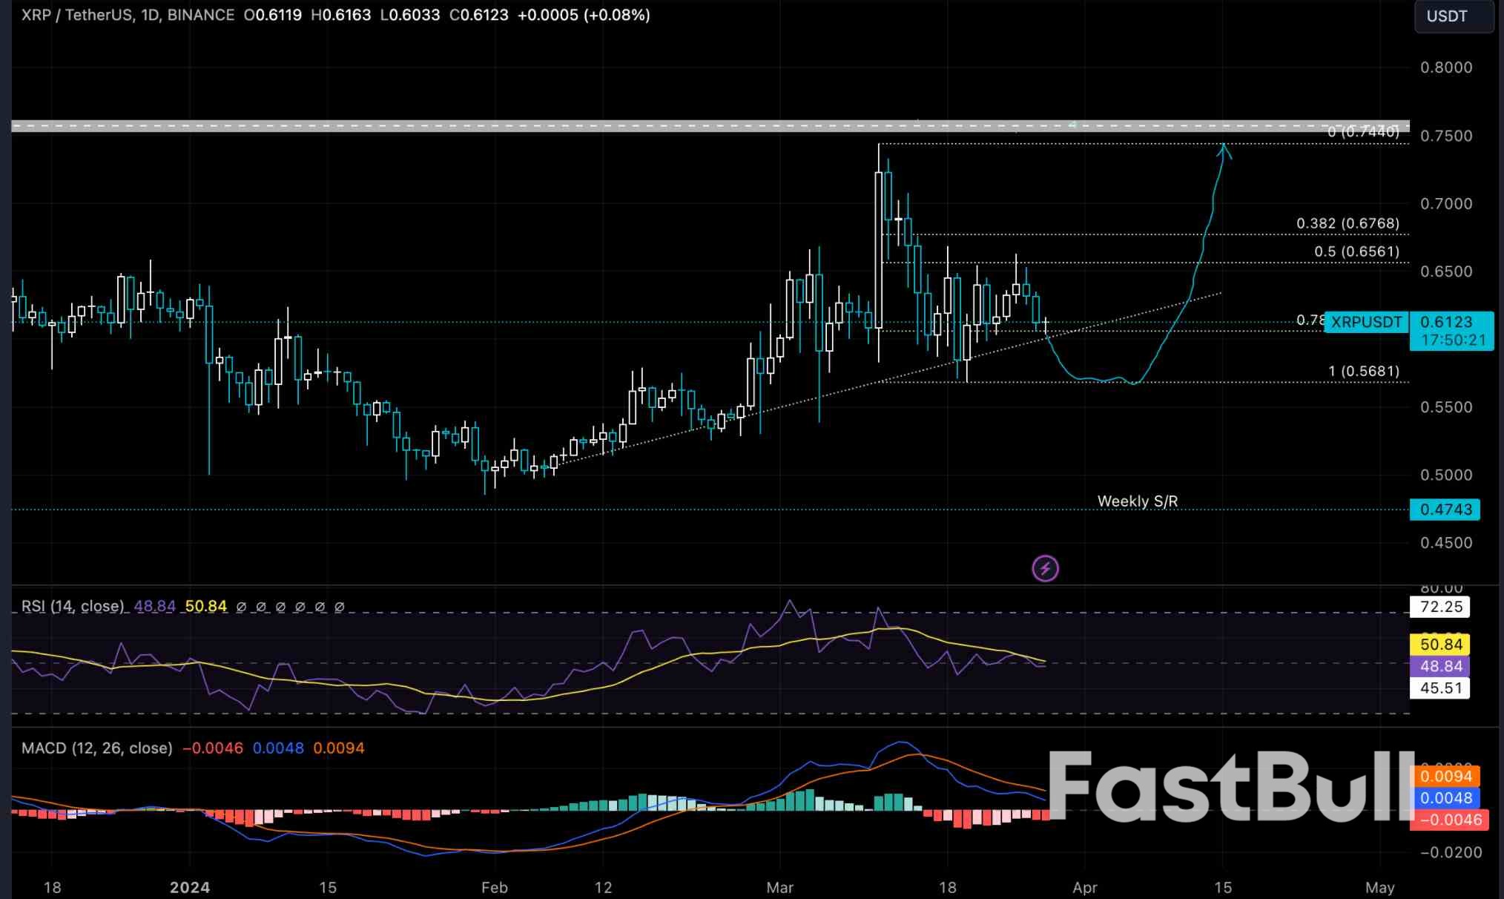Screen dimensions: 1504x899
Task: Click the orange 0.0094 MACD axis label
Action: 1447,777
